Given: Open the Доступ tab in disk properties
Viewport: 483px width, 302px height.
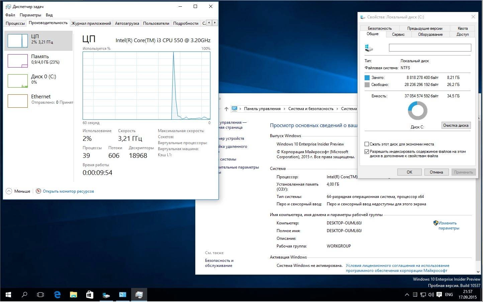Looking at the screenshot, I should coord(463,34).
